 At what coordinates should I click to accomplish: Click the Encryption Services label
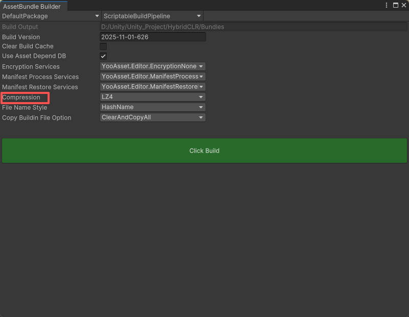[31, 67]
